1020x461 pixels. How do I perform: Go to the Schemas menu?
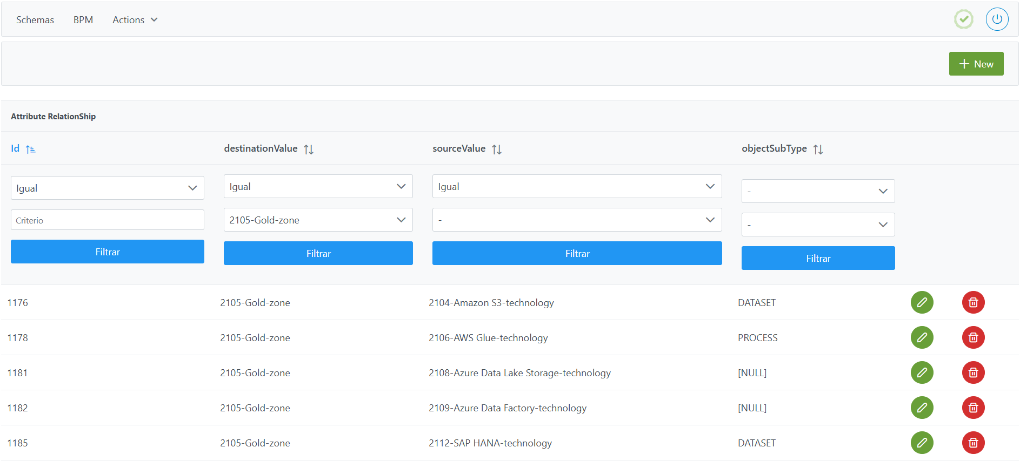(x=35, y=20)
